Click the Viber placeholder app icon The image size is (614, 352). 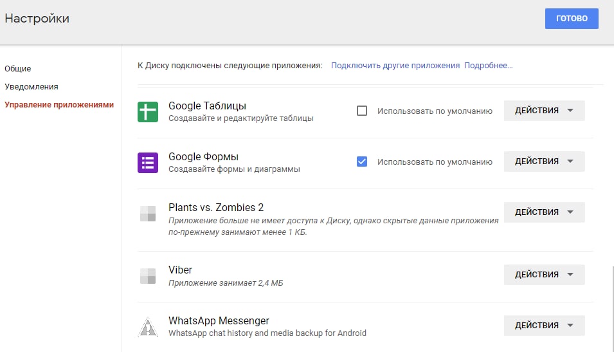(148, 276)
